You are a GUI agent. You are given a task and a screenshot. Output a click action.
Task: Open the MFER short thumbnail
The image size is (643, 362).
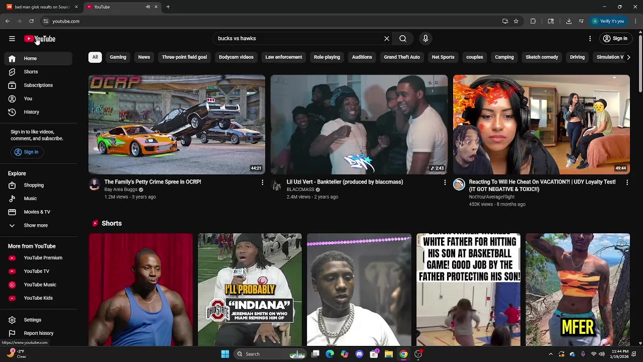pyautogui.click(x=578, y=290)
